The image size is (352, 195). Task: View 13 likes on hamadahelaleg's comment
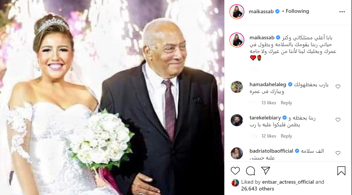tap(269, 103)
